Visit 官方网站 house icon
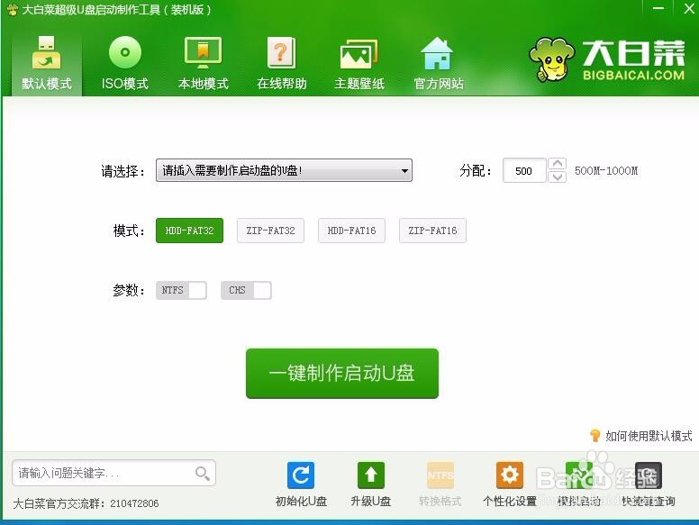 [x=438, y=63]
